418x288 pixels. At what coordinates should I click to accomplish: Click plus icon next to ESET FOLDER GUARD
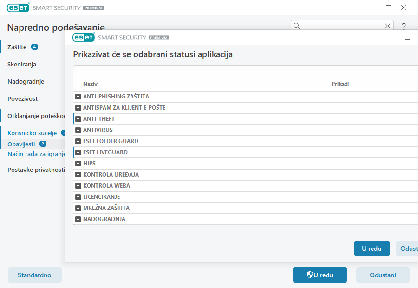(78, 141)
